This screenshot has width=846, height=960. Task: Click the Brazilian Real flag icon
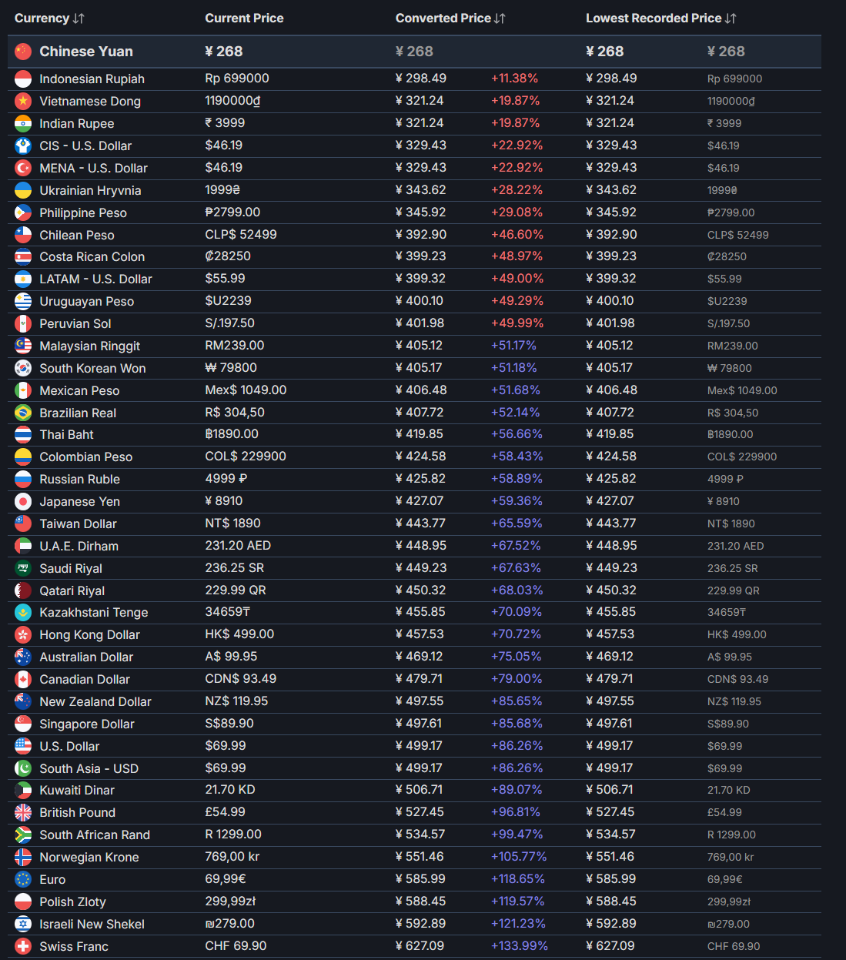point(23,413)
